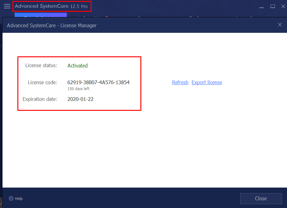Screen dimensions: 287x208
Task: Open the Help link at bottom left
Action: click(19, 198)
